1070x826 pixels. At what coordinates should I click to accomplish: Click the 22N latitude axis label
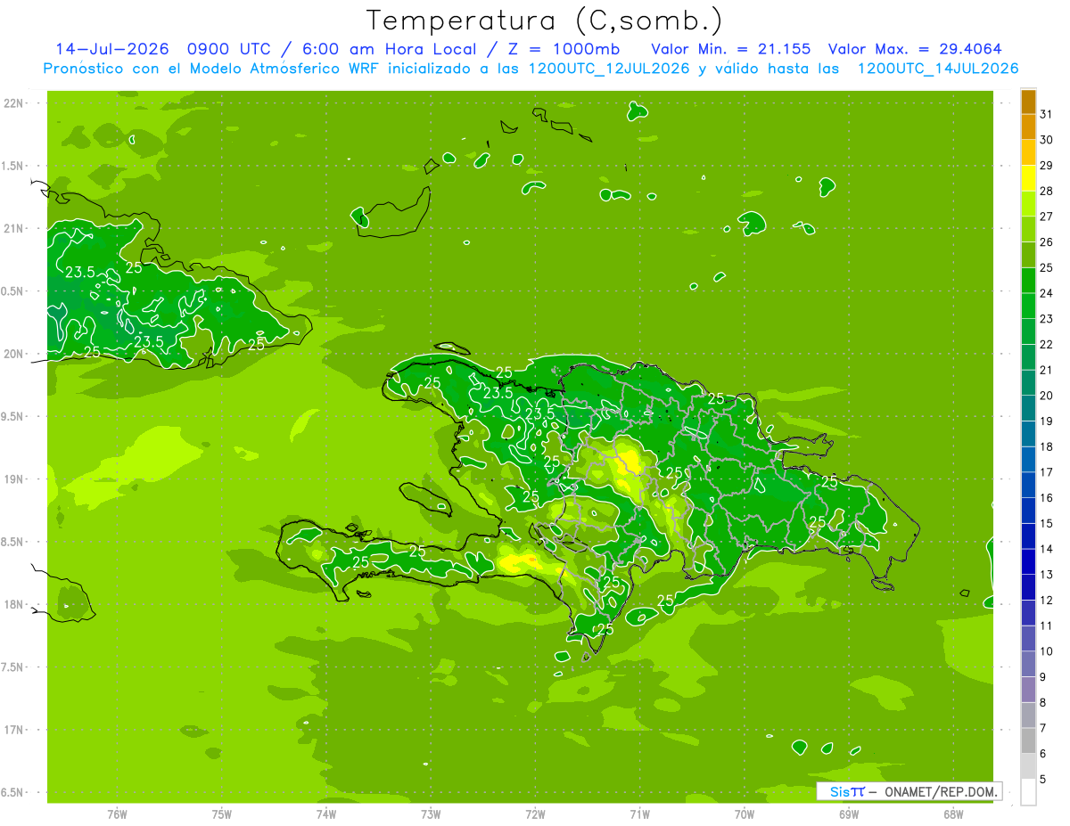(x=15, y=102)
